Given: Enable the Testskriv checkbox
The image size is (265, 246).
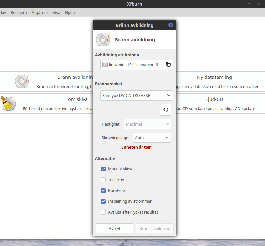Looking at the screenshot, I should pos(103,180).
